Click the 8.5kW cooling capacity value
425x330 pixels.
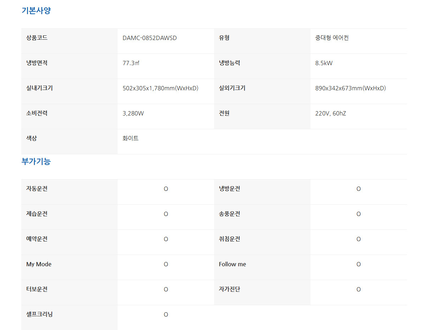(x=324, y=63)
